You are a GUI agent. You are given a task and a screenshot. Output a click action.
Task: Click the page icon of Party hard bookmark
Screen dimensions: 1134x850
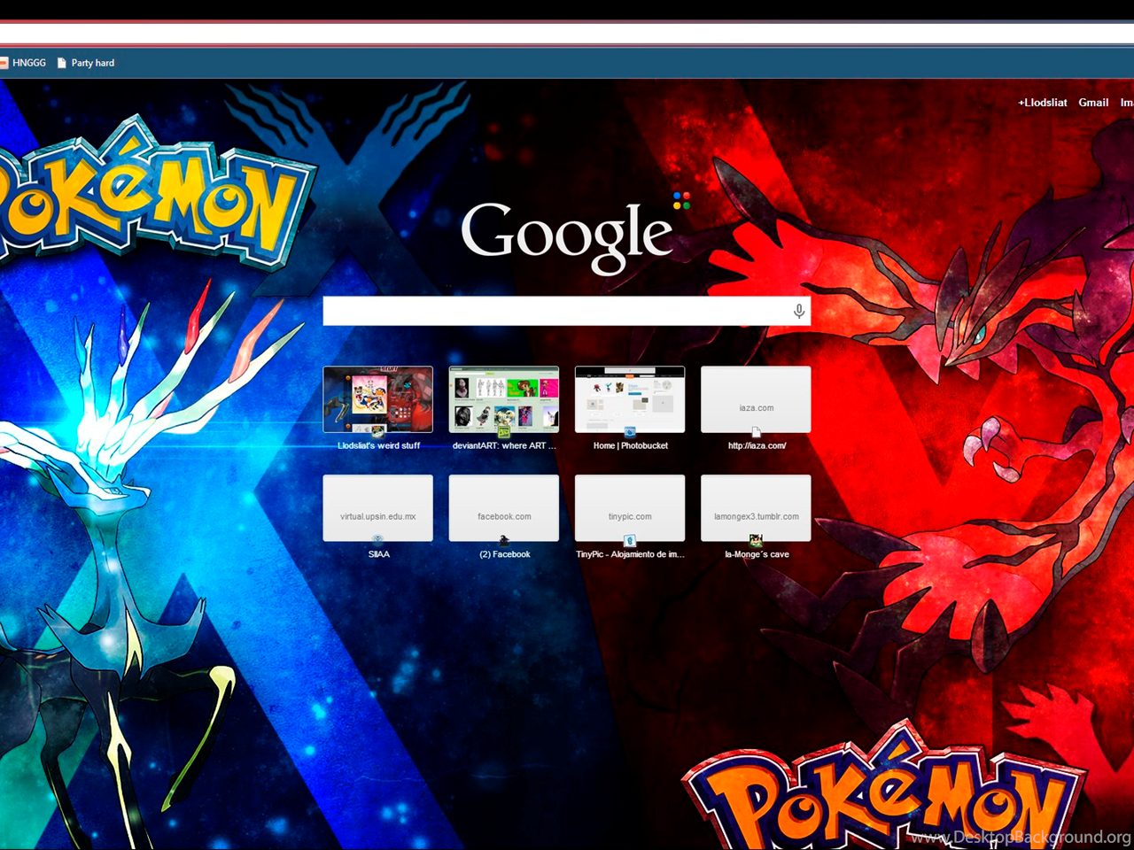coord(61,63)
